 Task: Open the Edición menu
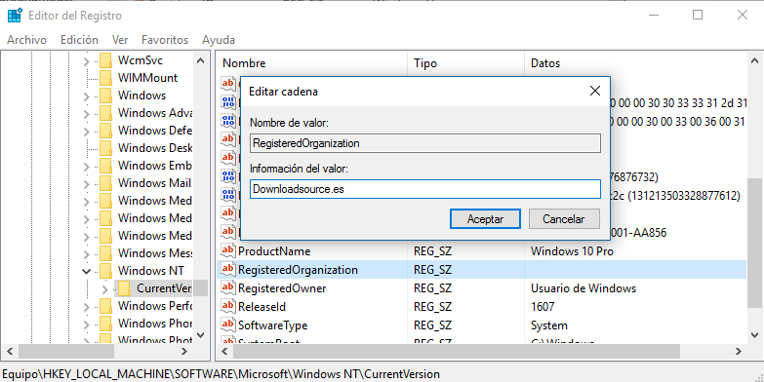[79, 40]
